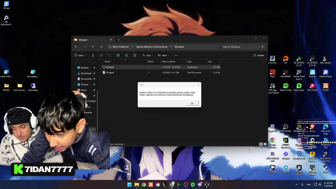336x189 pixels.
Task: Click the FRA language indicator
Action: point(309,185)
